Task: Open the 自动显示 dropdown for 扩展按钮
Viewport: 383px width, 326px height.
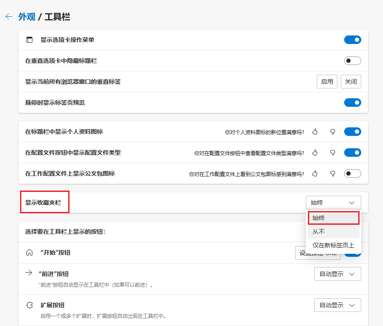Action: coord(337,305)
